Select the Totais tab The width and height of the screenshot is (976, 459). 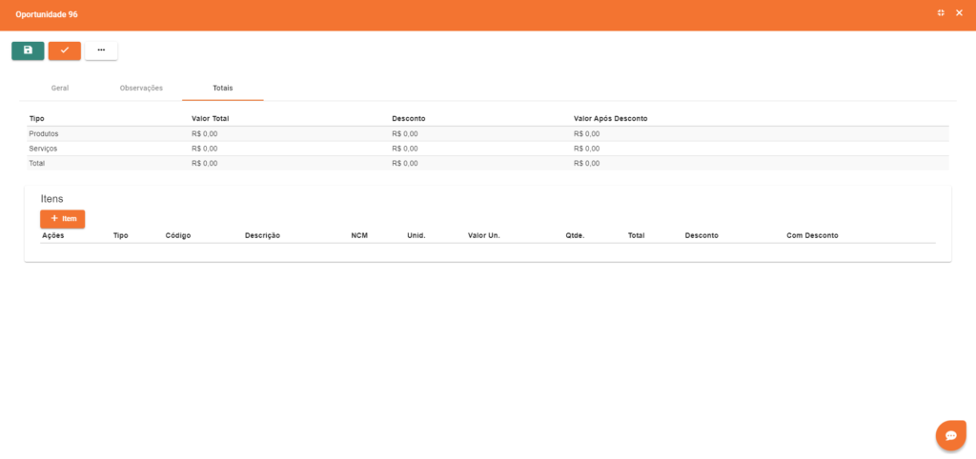click(223, 88)
